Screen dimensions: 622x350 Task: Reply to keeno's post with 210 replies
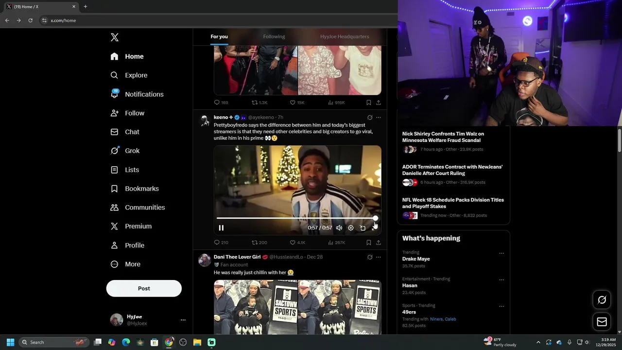(x=221, y=243)
